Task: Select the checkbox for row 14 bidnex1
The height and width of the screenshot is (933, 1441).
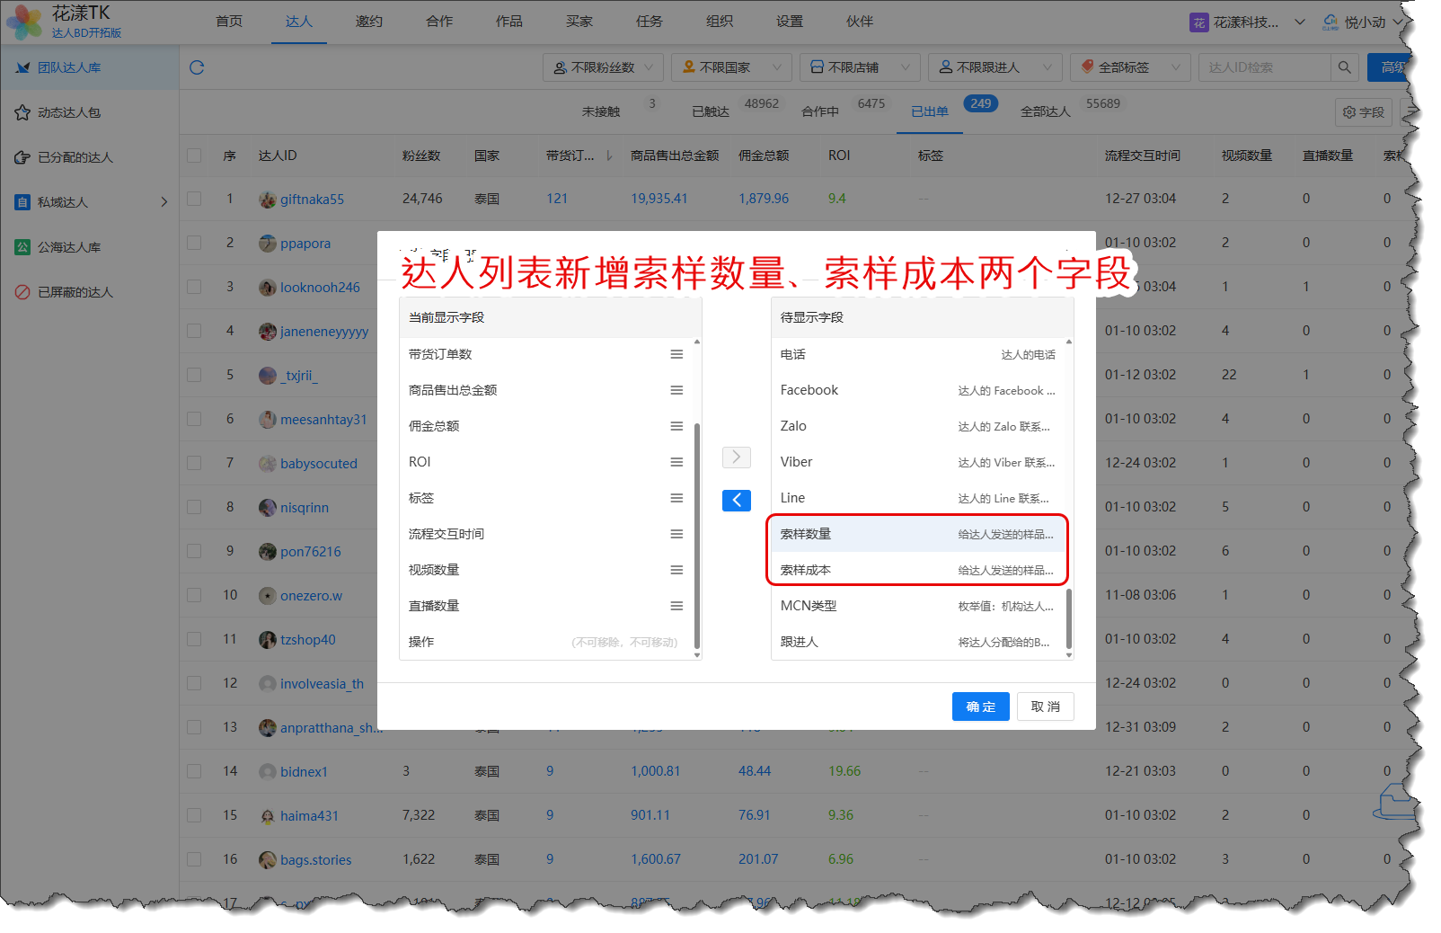Action: pyautogui.click(x=194, y=771)
